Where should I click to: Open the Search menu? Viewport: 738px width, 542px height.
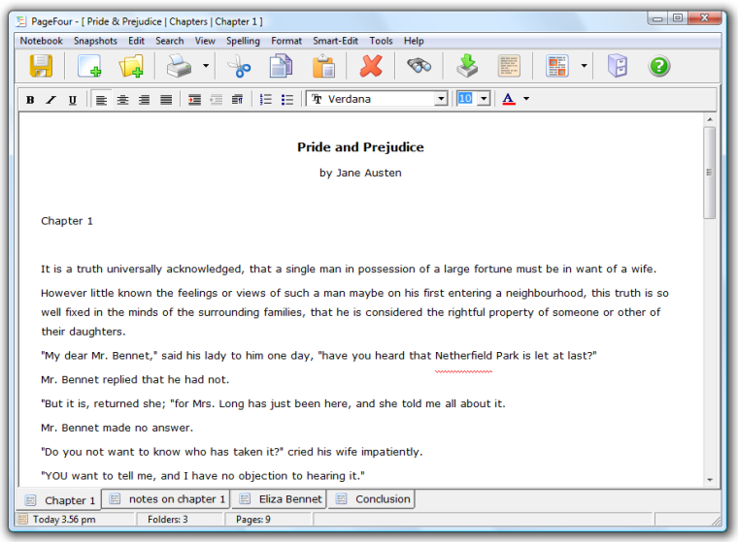point(169,41)
